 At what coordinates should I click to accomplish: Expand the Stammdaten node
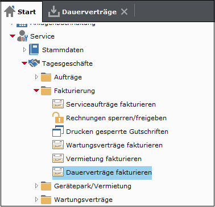click(24, 50)
